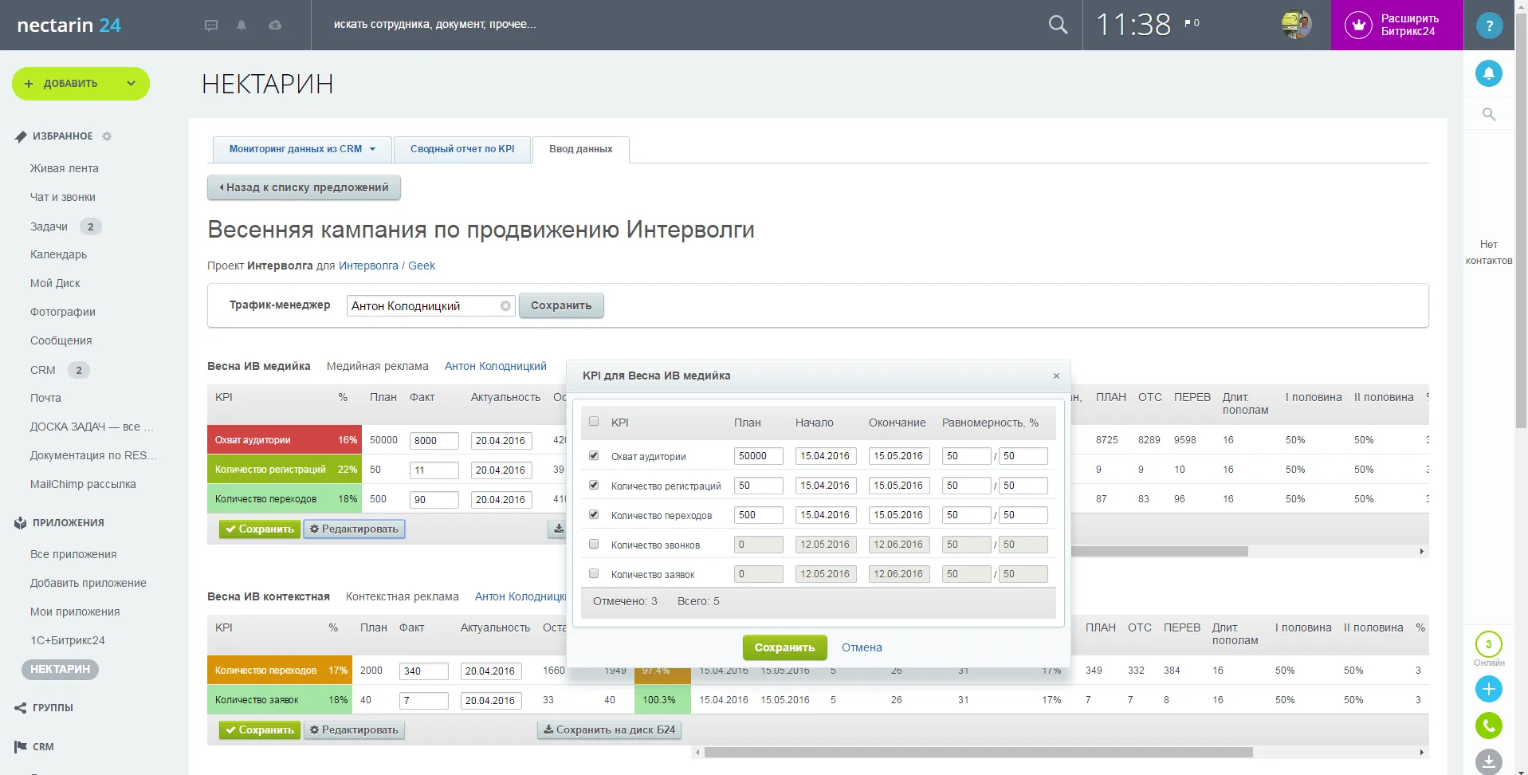Click the question mark help icon

coord(1488,26)
